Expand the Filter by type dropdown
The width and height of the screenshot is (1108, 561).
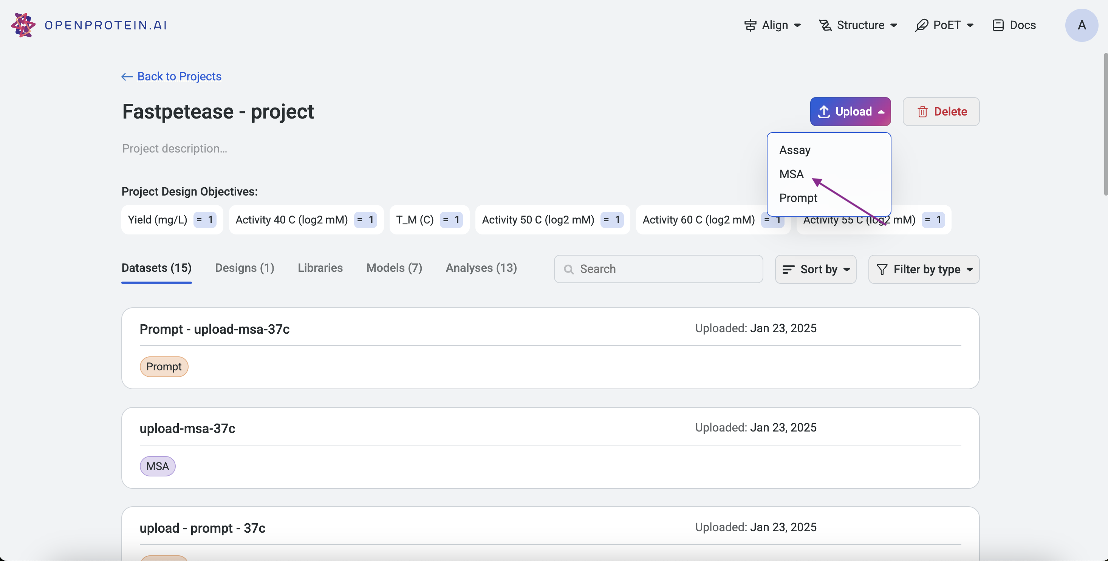(x=923, y=269)
